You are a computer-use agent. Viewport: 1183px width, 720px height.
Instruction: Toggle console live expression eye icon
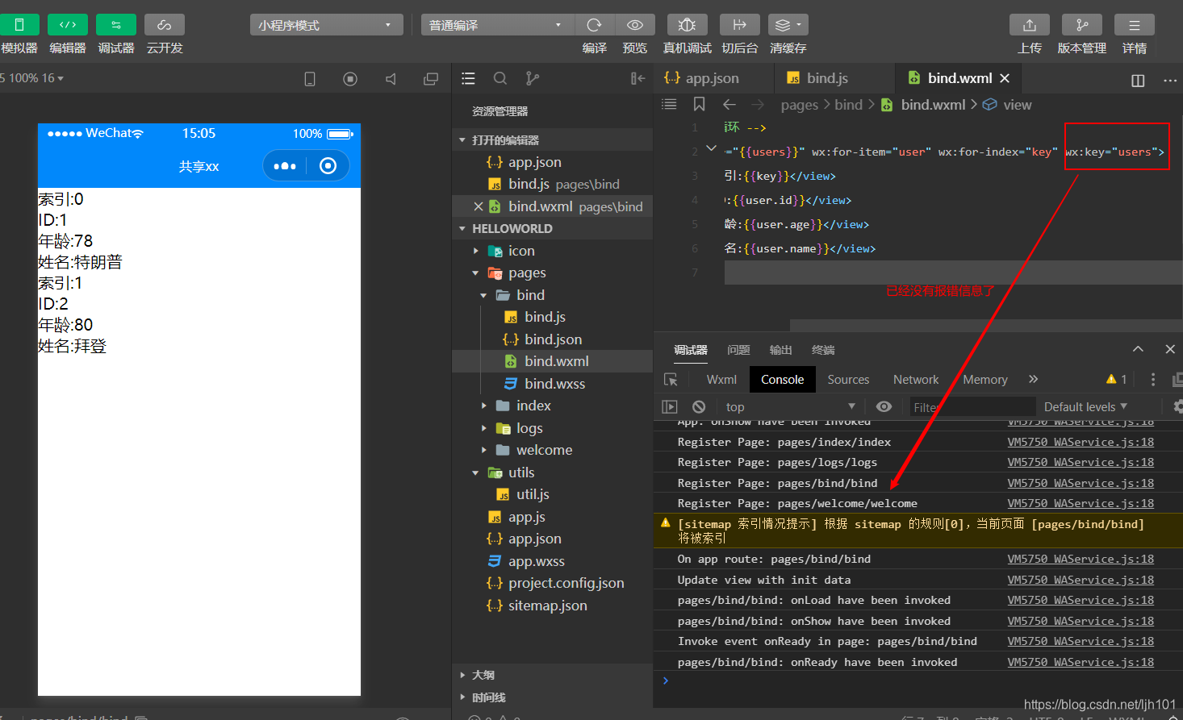[x=884, y=406]
